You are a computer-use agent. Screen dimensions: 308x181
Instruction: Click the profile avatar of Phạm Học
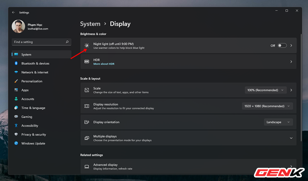coord(18,26)
